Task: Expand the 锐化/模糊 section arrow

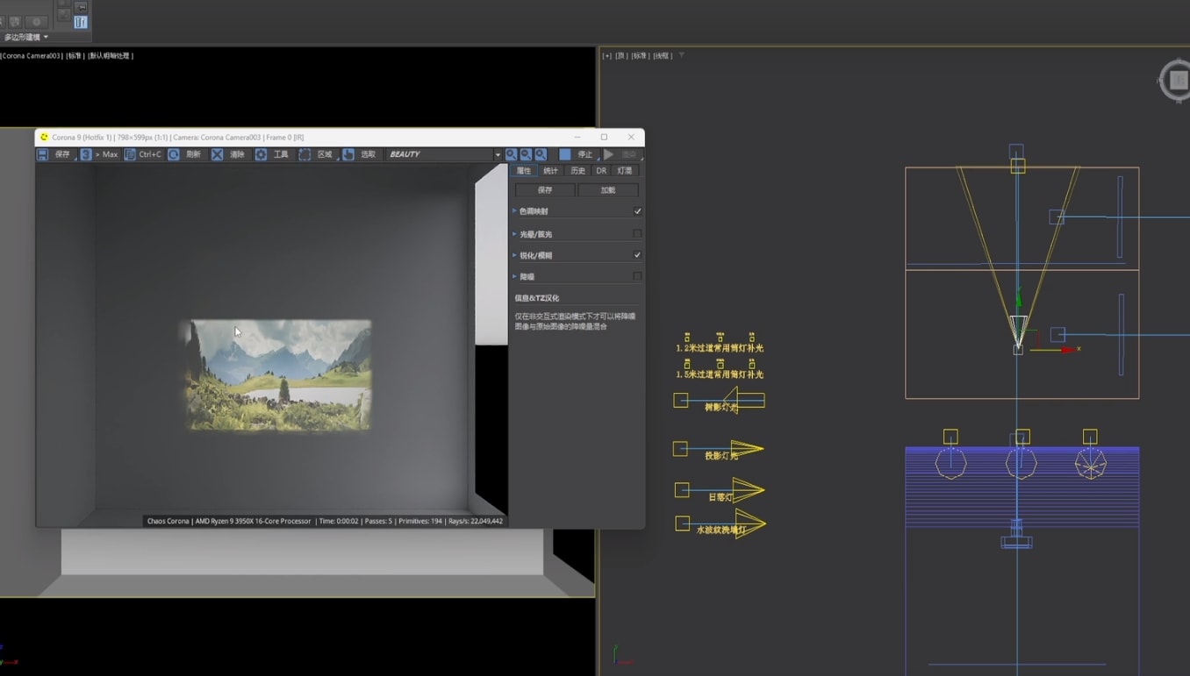Action: pyautogui.click(x=514, y=255)
